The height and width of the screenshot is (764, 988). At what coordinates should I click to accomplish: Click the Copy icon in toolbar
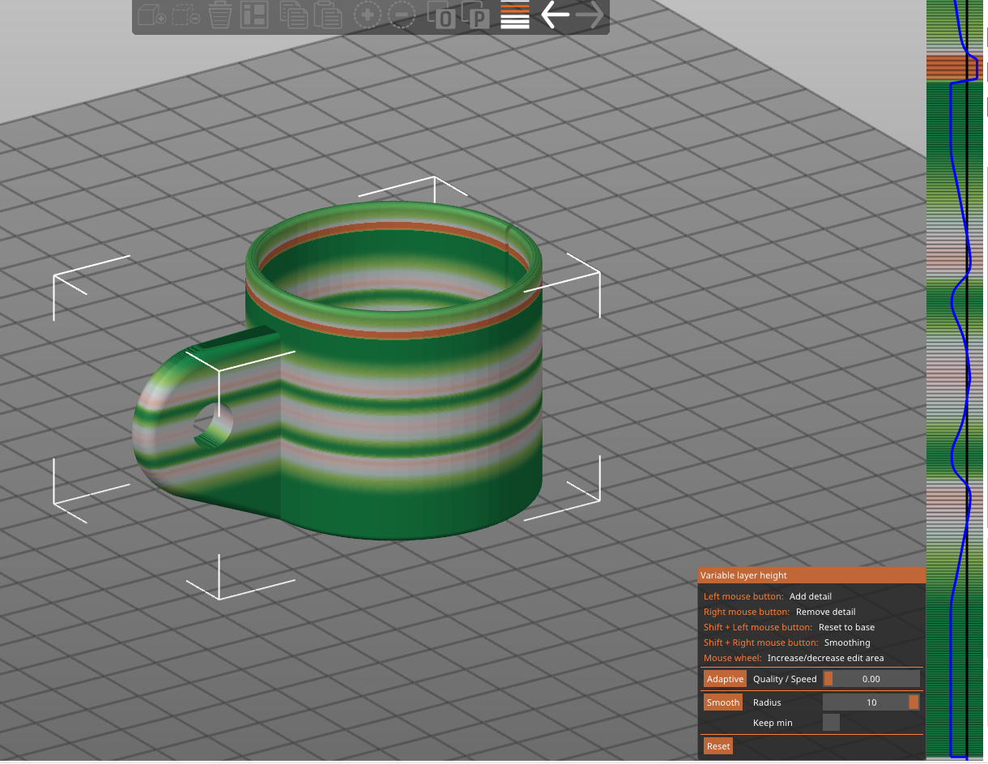[x=293, y=15]
